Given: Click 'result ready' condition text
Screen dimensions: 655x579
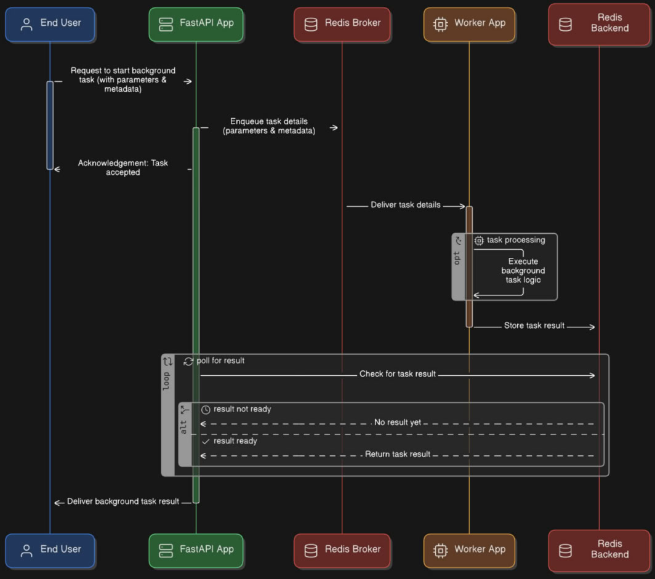Looking at the screenshot, I should 235,441.
